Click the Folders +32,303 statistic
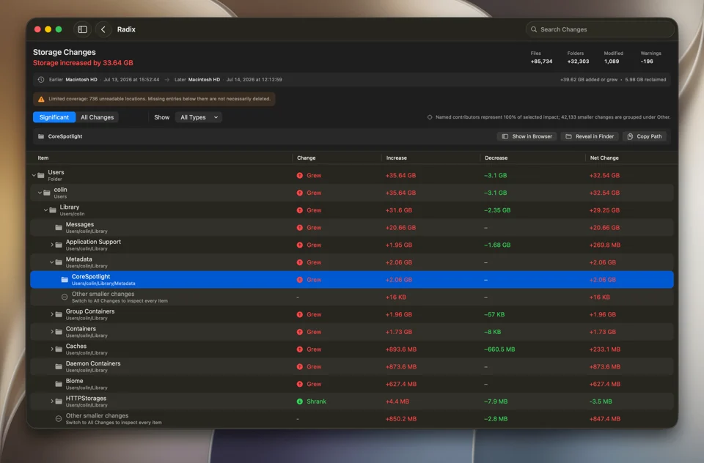The height and width of the screenshot is (463, 704). [578, 57]
